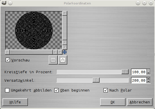The width and height of the screenshot is (155, 109).
Task: Decrease Versatzwinkel with the down stepper
Action: pos(148,82)
